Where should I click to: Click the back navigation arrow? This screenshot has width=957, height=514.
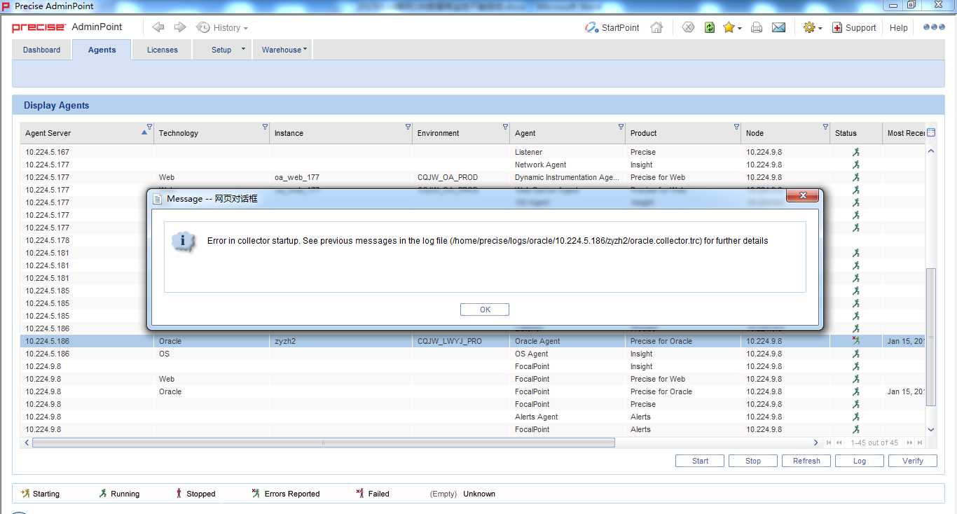(158, 27)
